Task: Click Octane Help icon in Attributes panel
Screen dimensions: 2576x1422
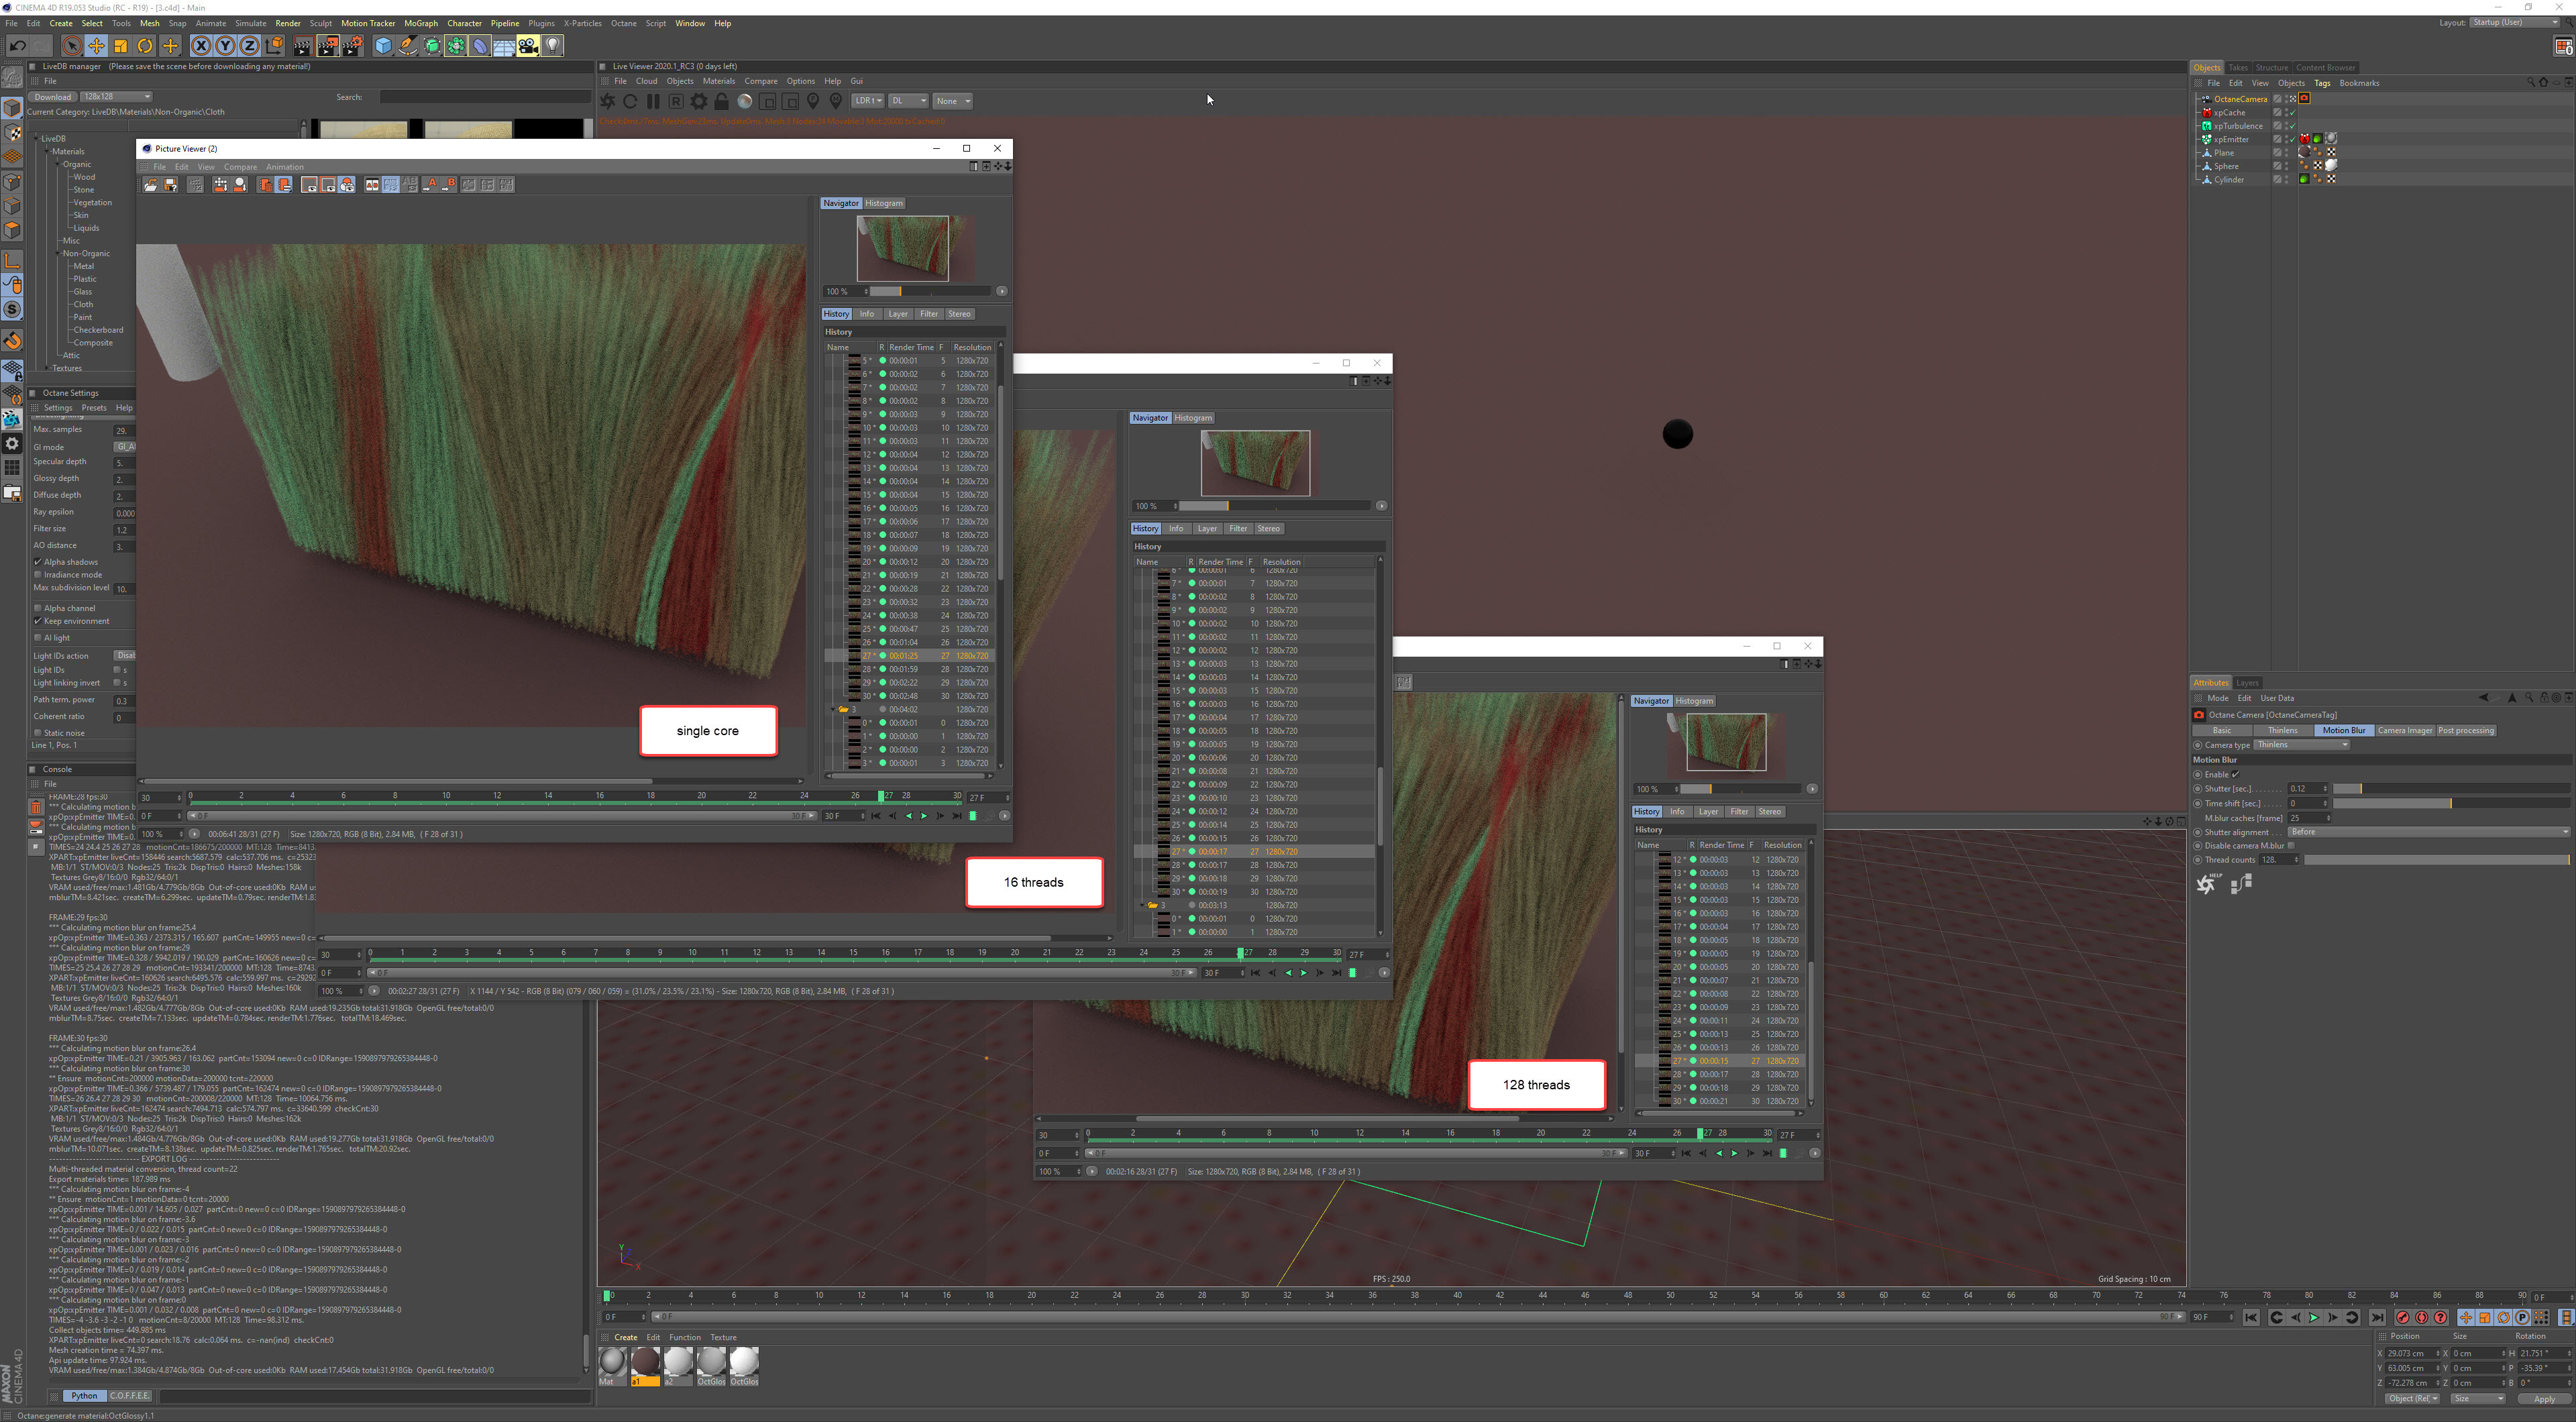Action: 2206,884
